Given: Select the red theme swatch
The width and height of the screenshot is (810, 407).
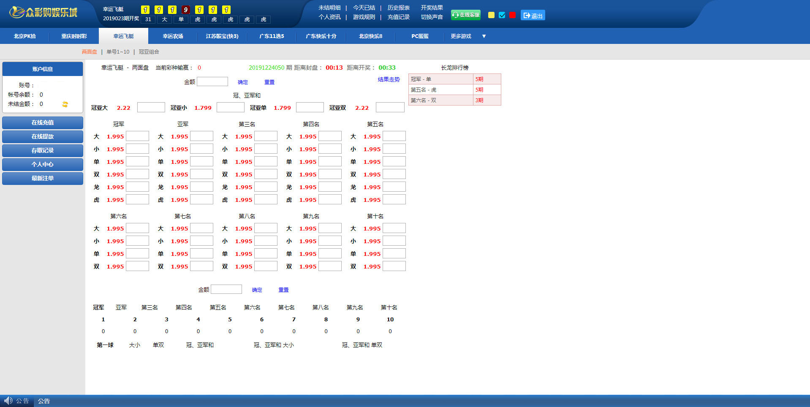Looking at the screenshot, I should pyautogui.click(x=513, y=15).
